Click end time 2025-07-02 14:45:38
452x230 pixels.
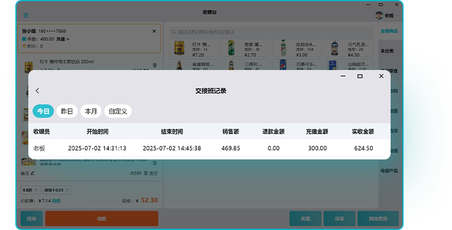click(172, 148)
